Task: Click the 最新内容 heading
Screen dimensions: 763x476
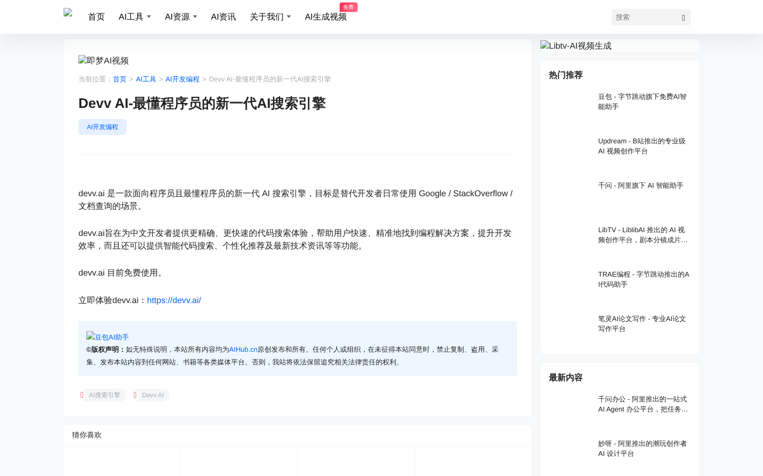Action: coord(566,378)
